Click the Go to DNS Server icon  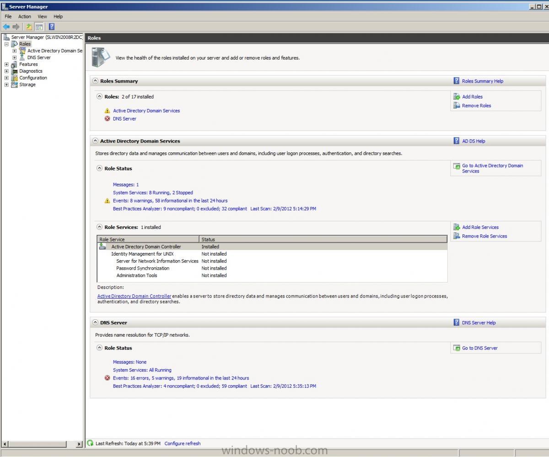(457, 348)
